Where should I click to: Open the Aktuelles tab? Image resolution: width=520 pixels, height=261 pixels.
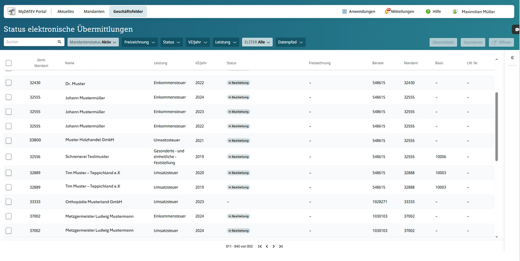tap(66, 11)
